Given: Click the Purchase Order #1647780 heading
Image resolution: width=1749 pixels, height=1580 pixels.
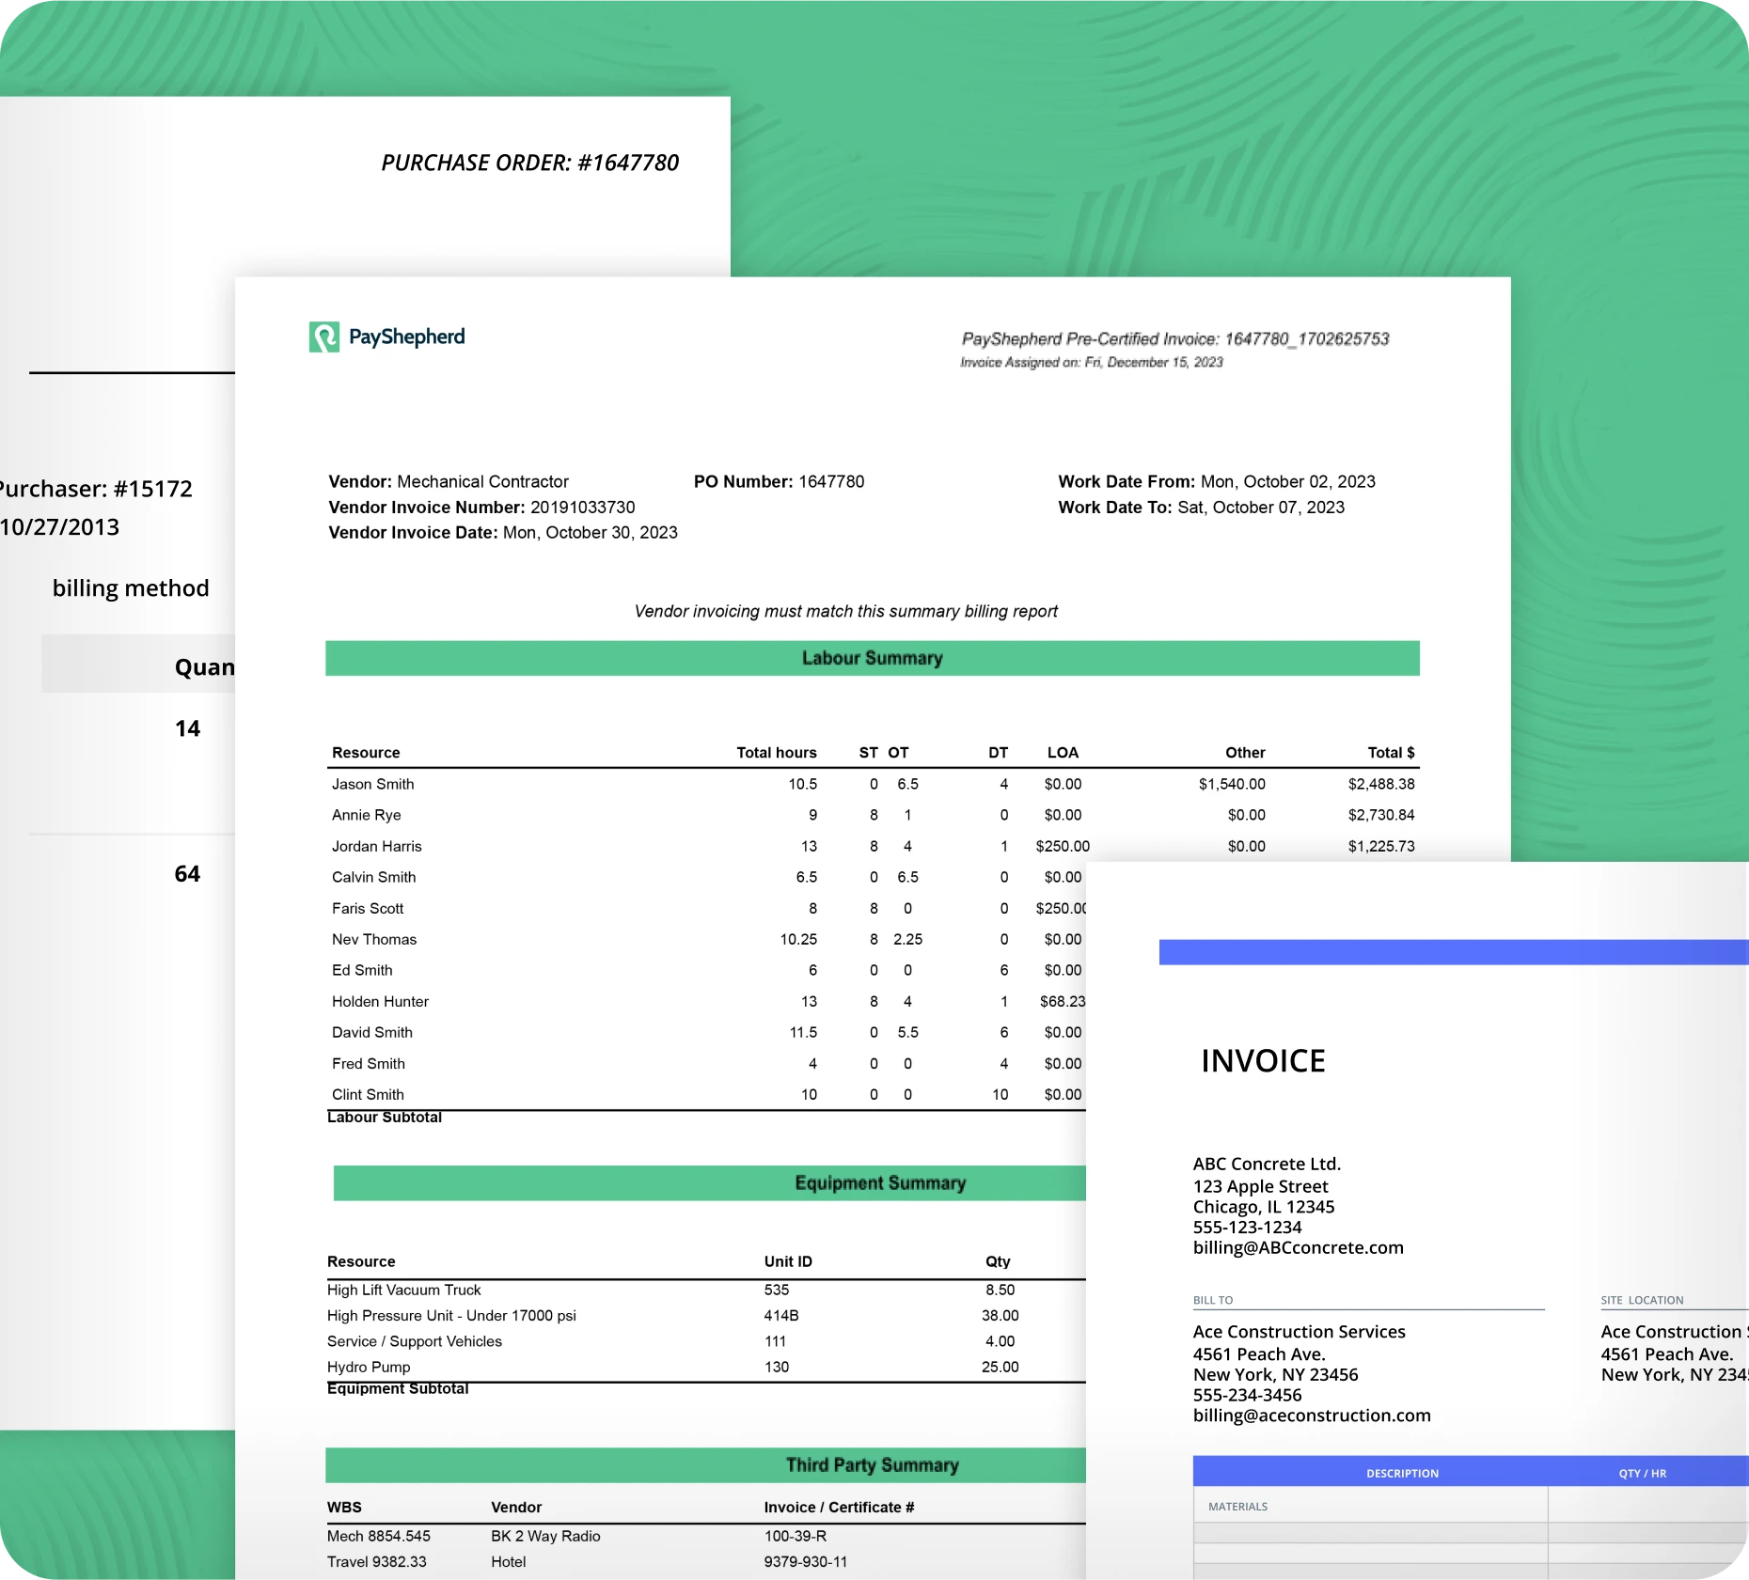Looking at the screenshot, I should (529, 163).
